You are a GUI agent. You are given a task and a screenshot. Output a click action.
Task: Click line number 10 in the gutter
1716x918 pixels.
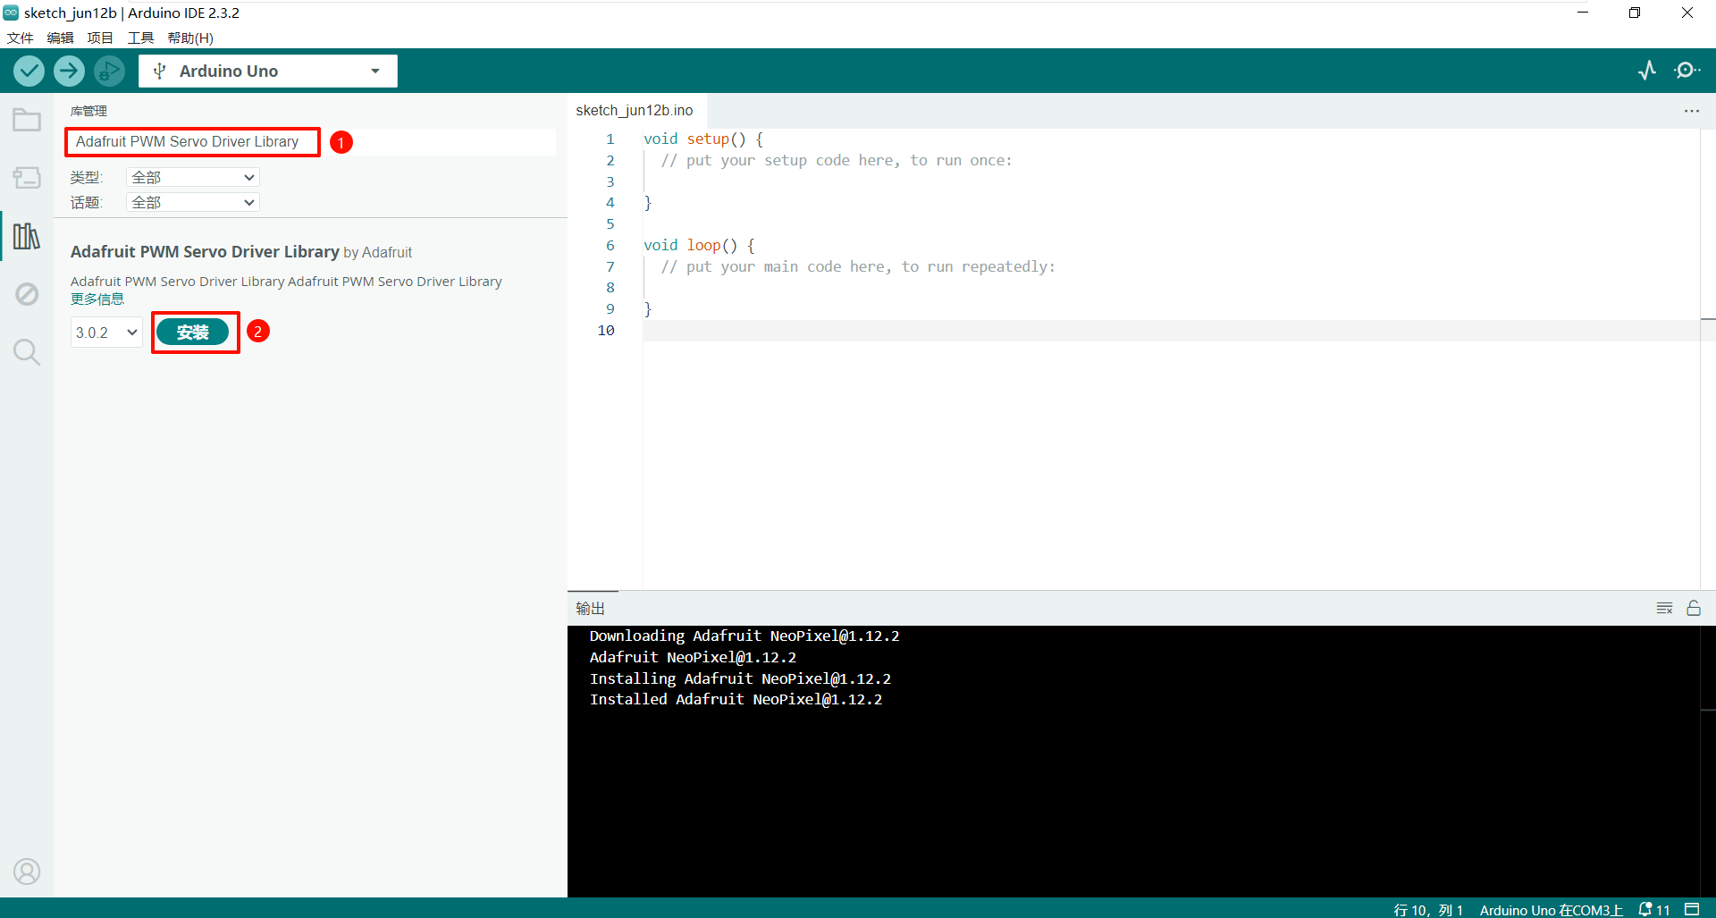[x=606, y=330]
